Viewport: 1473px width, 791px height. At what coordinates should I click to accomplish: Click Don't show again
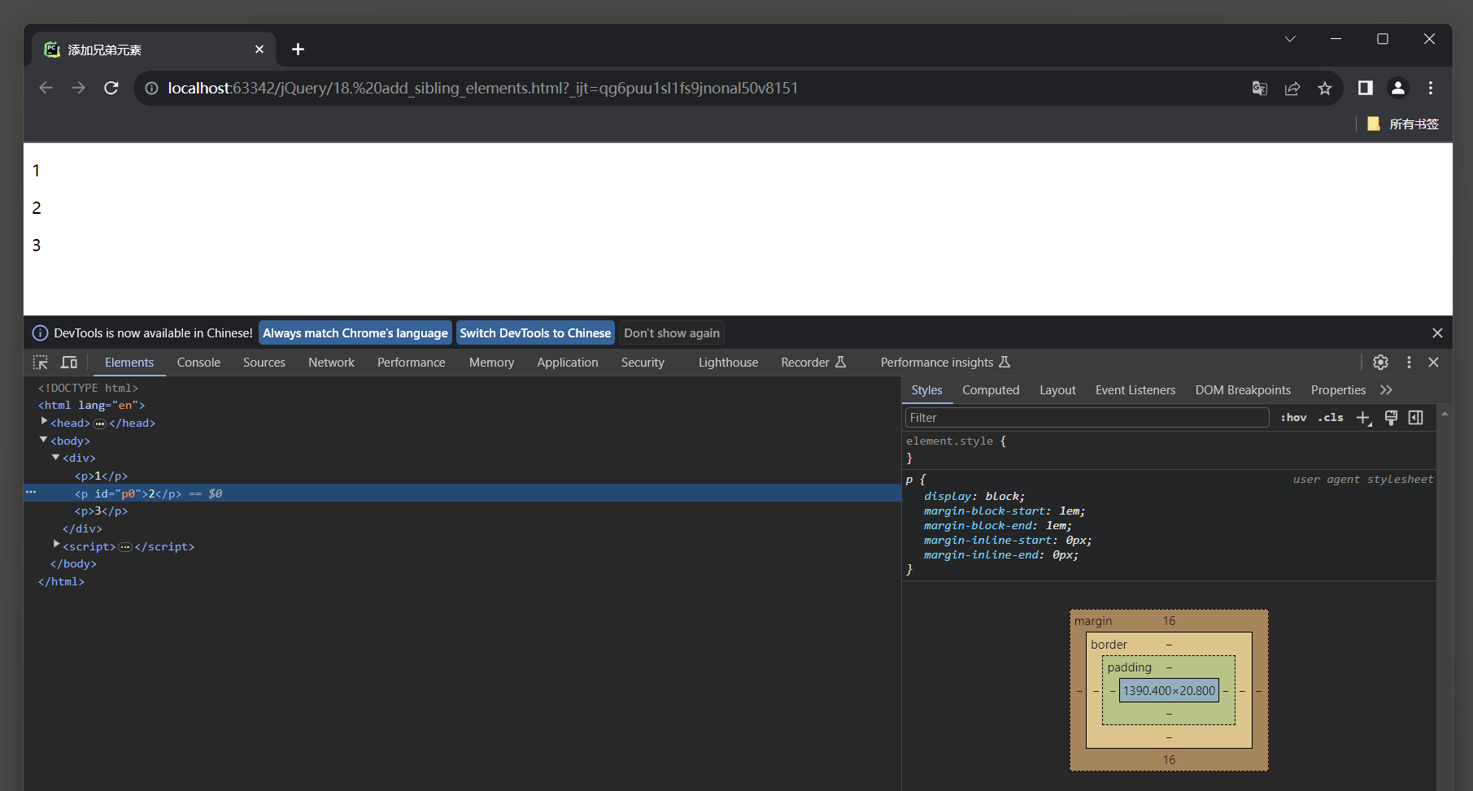(x=672, y=333)
